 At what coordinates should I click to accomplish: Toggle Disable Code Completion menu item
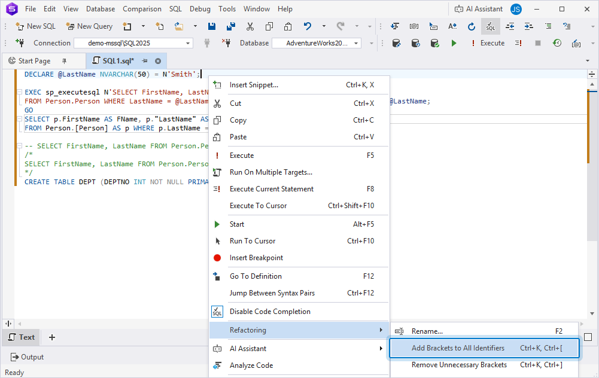299,312
